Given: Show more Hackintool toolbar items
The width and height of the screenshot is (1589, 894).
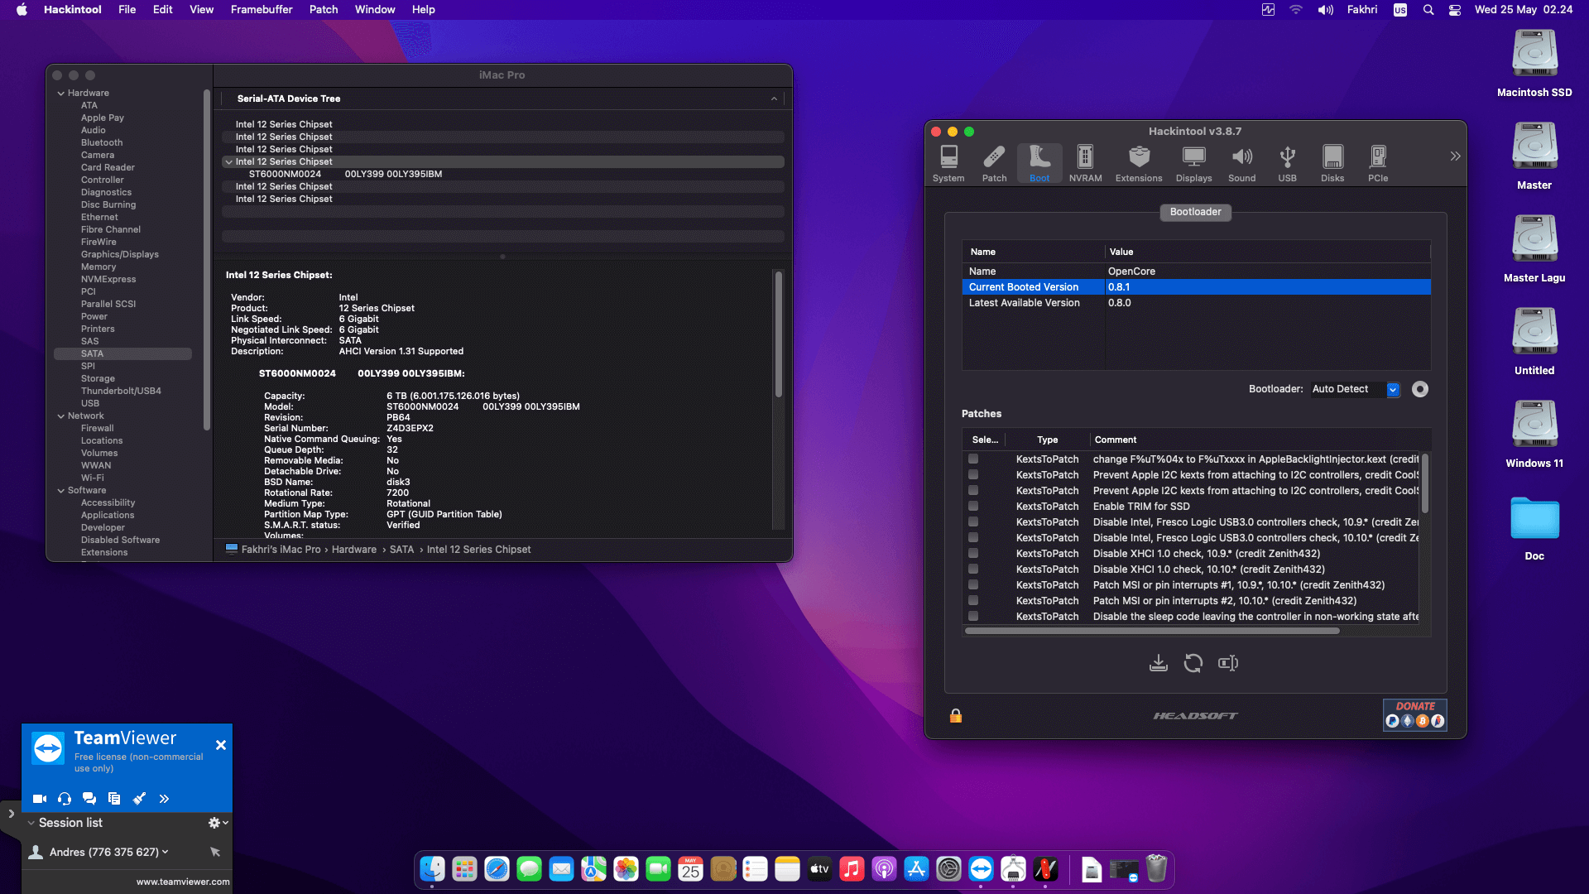Looking at the screenshot, I should (x=1455, y=156).
